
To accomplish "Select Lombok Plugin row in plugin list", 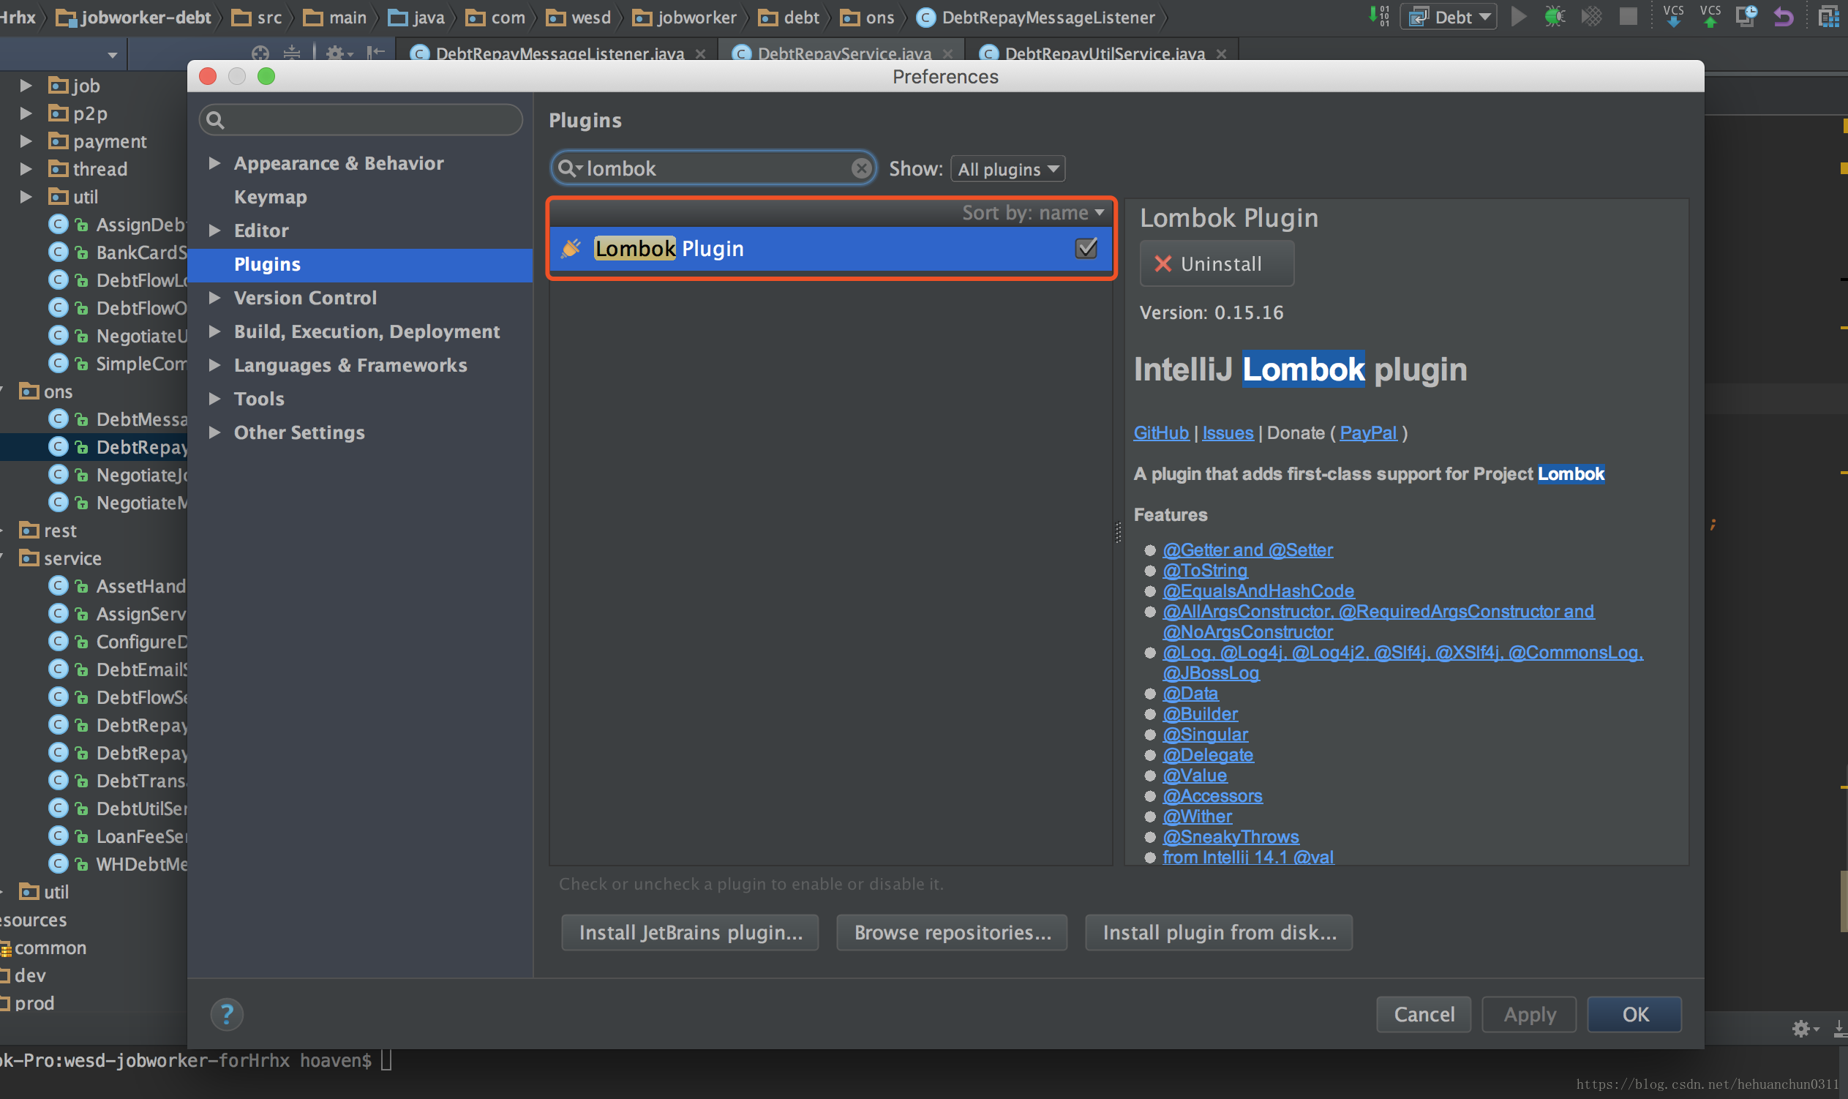I will coord(830,248).
